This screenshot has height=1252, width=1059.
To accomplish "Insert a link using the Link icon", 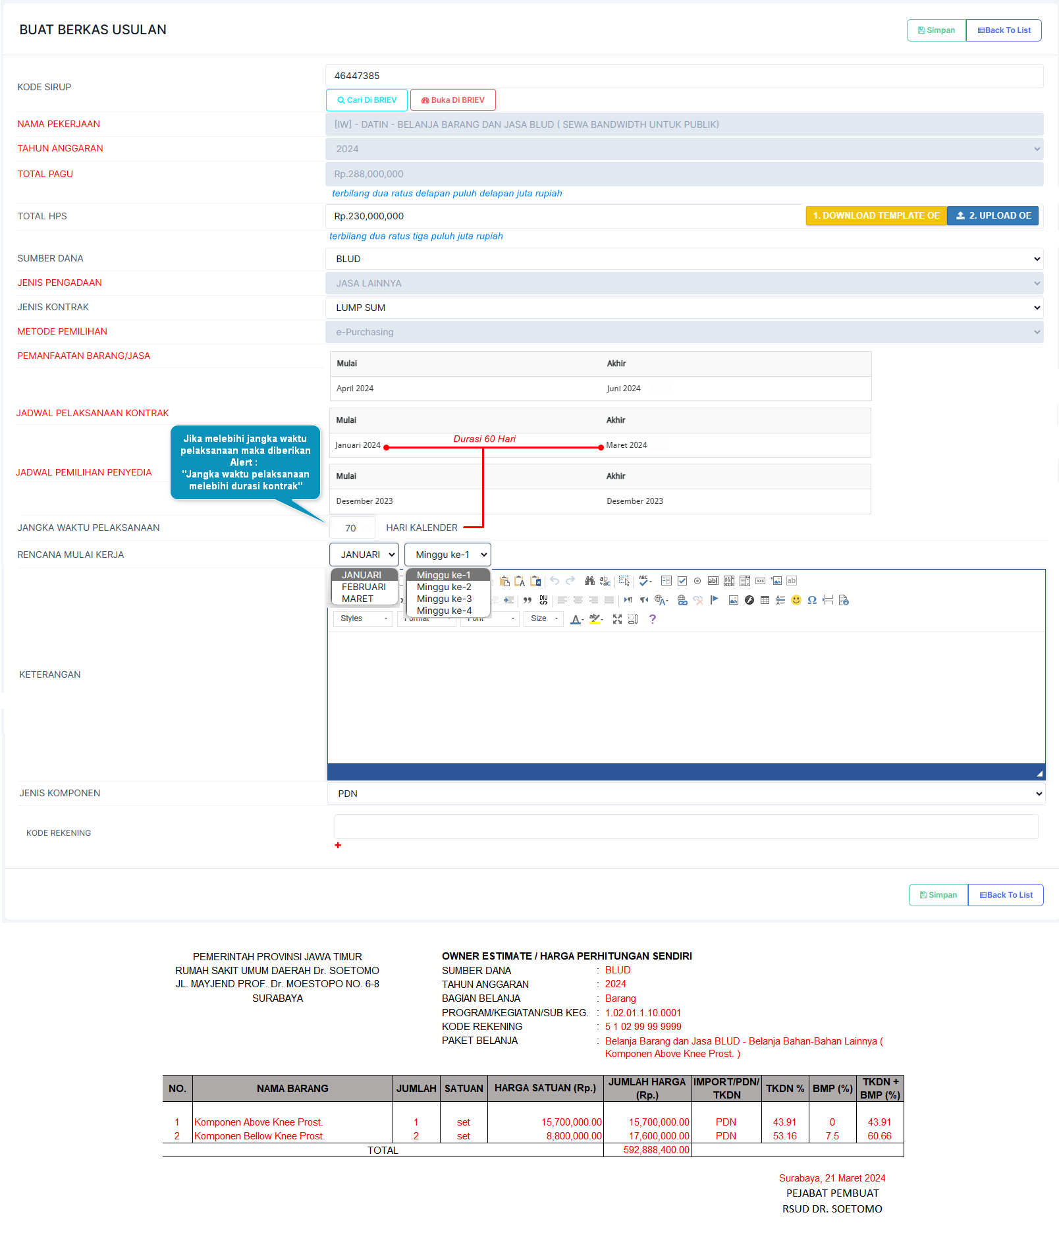I will [x=682, y=600].
